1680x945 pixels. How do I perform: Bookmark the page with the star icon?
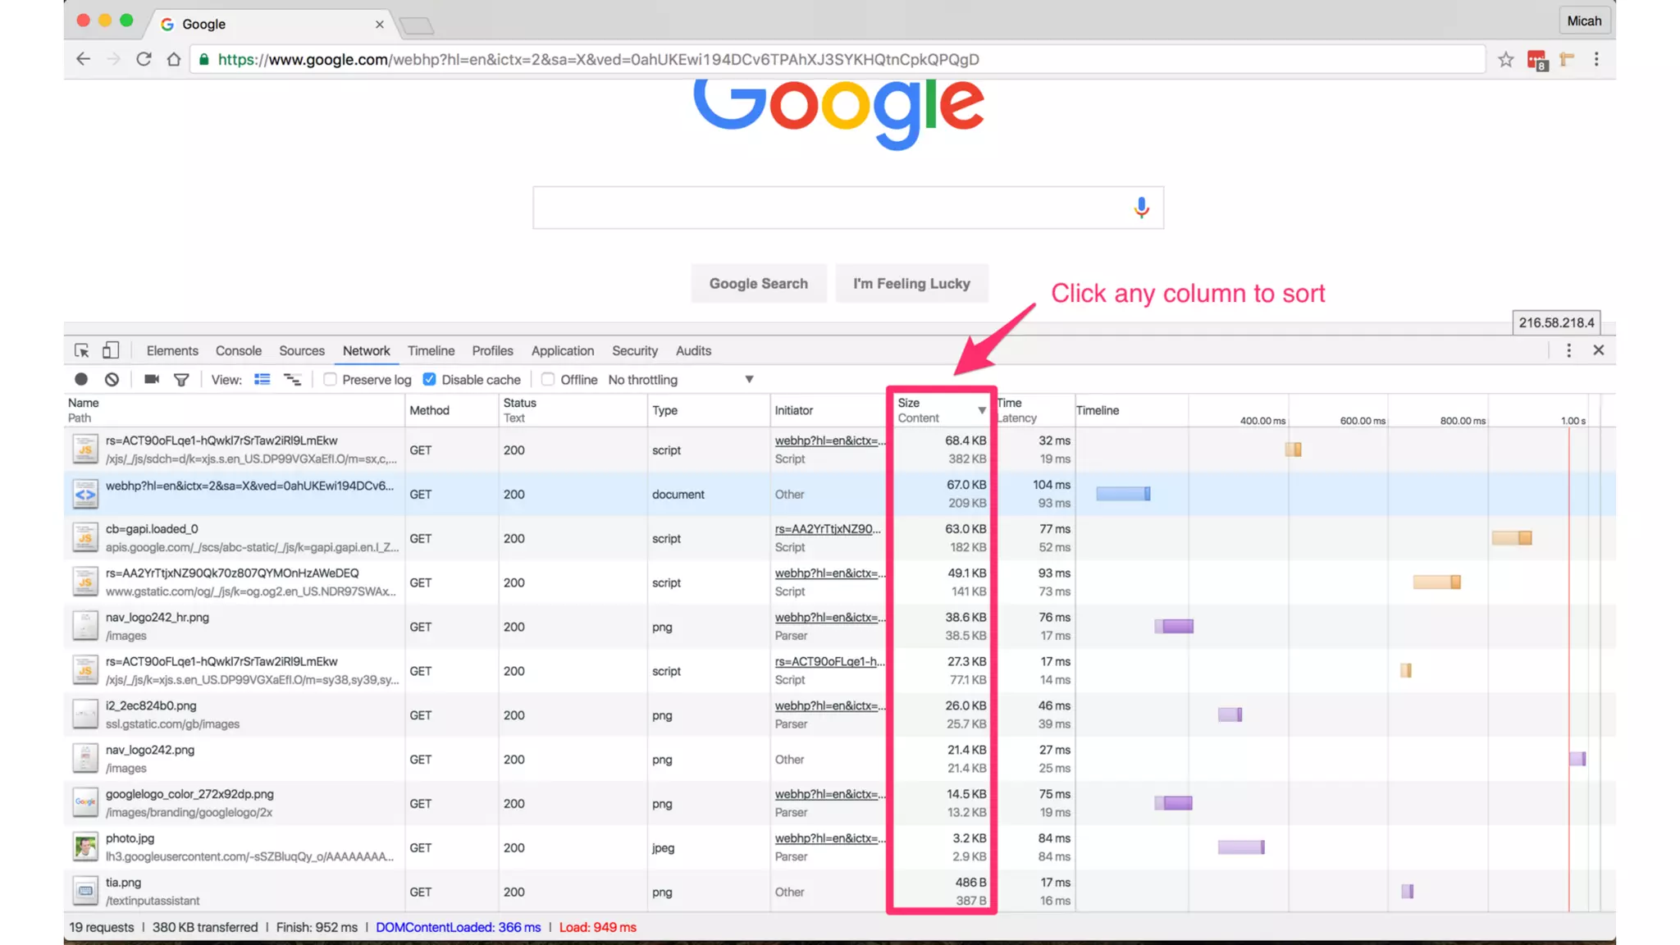tap(1505, 59)
